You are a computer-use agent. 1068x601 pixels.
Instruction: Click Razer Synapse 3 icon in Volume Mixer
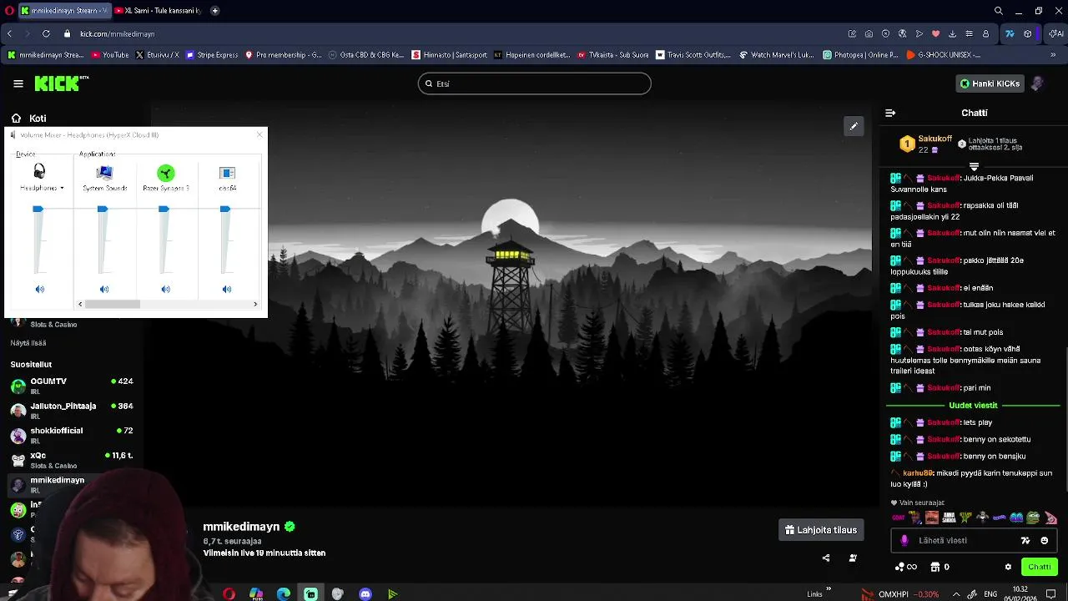tap(166, 173)
